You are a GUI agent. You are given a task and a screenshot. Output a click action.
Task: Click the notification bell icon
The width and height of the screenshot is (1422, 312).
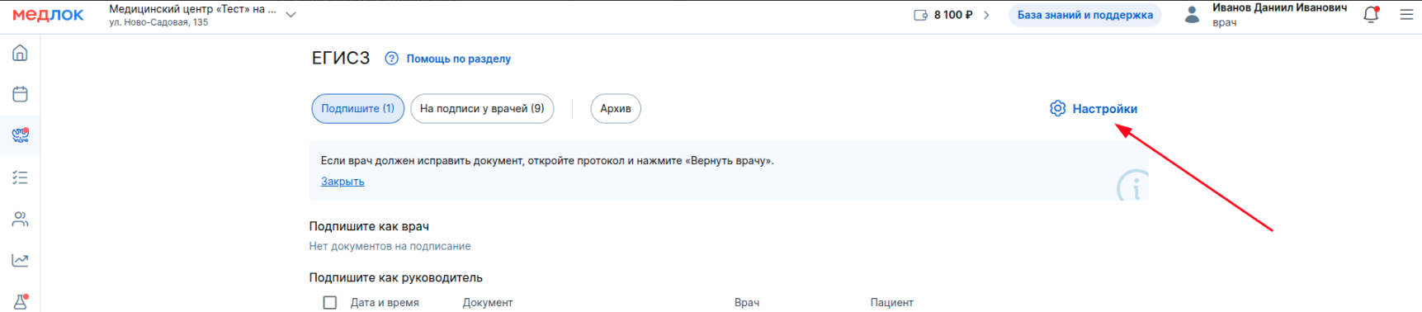[1371, 15]
